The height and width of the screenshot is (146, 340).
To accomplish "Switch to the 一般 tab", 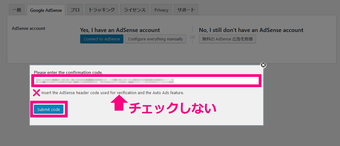I will pos(17,10).
